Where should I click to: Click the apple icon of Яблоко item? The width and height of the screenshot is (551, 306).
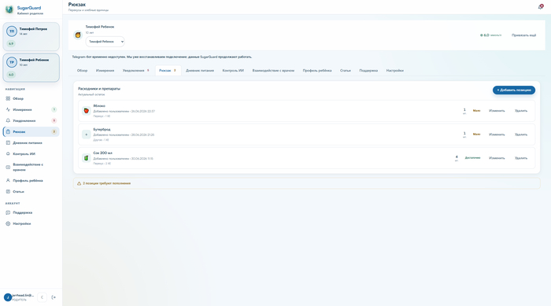point(86,111)
